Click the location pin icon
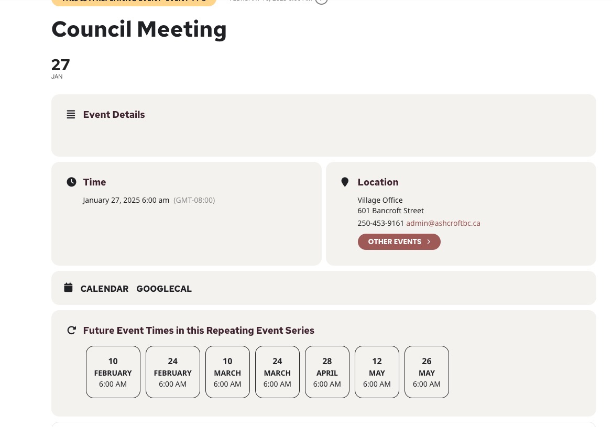This screenshot has height=427, width=612. [345, 182]
